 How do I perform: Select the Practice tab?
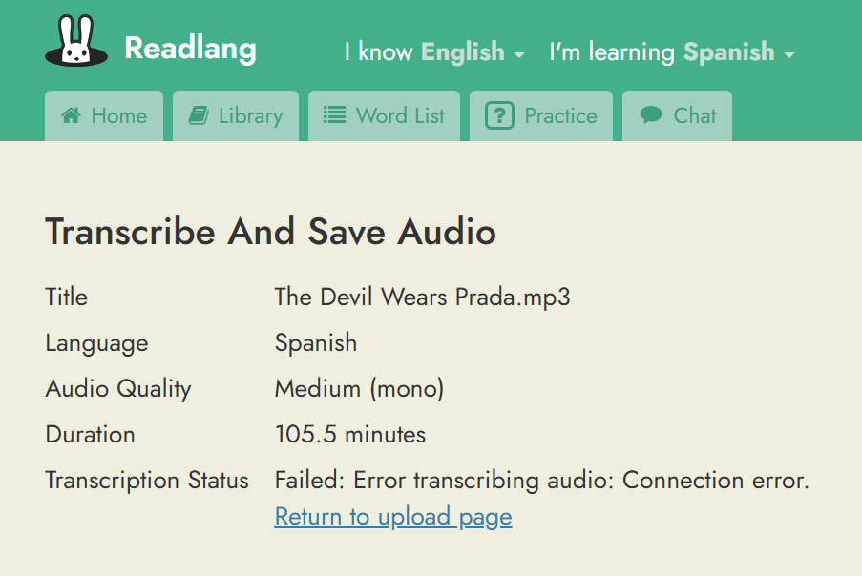point(541,116)
